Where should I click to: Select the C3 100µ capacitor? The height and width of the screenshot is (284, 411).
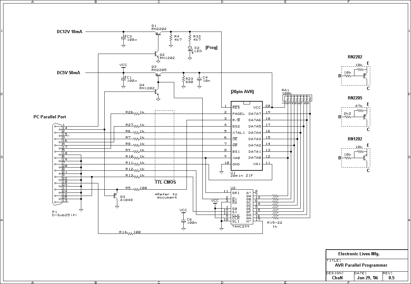point(123,38)
